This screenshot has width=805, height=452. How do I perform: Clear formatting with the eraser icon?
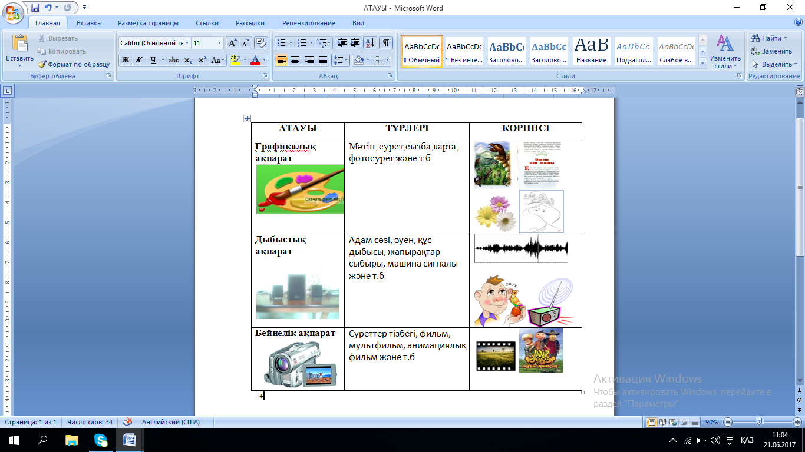click(261, 43)
